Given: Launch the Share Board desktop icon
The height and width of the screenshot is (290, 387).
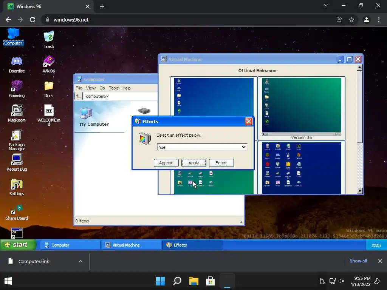Looking at the screenshot, I should (x=17, y=212).
